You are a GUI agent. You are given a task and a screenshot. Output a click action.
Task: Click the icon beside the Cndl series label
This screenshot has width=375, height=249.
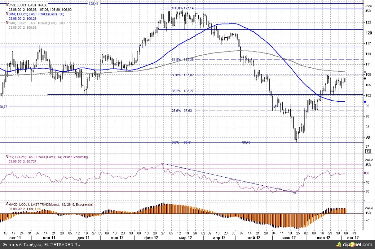point(7,5)
